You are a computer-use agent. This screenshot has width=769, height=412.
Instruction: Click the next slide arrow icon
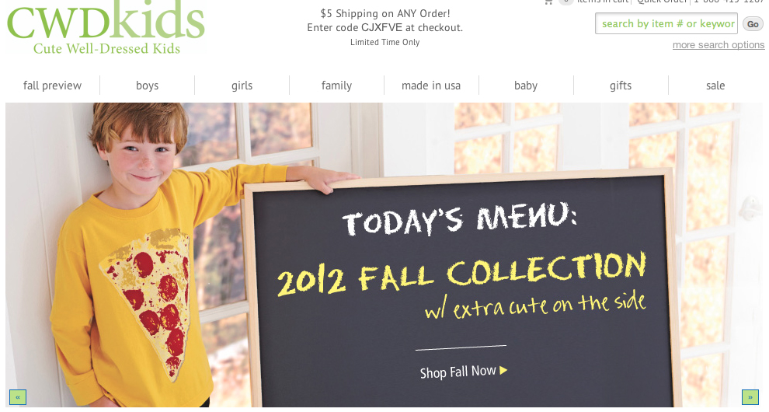(750, 396)
